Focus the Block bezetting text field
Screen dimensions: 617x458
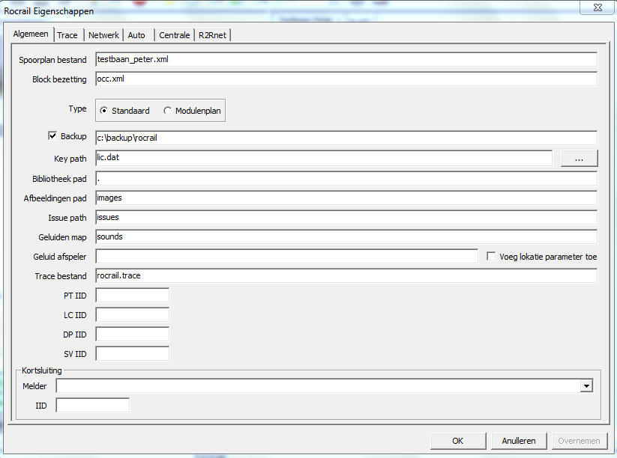pos(345,79)
